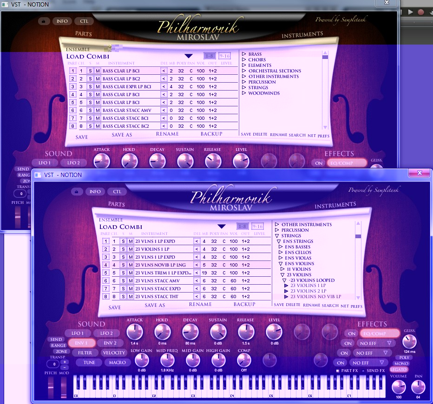
Task: Click the record button in the Notion transport
Action: pyautogui.click(x=420, y=12)
